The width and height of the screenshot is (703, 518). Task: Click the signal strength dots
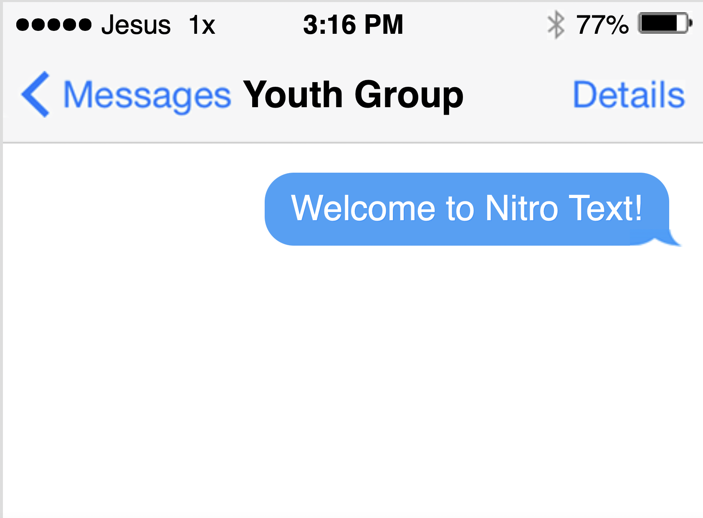(x=54, y=25)
